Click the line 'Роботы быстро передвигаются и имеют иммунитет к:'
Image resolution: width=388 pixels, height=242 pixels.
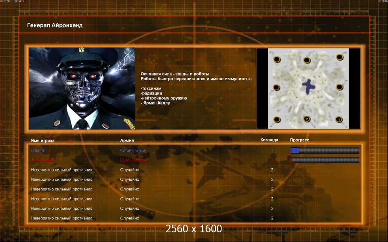(196, 79)
